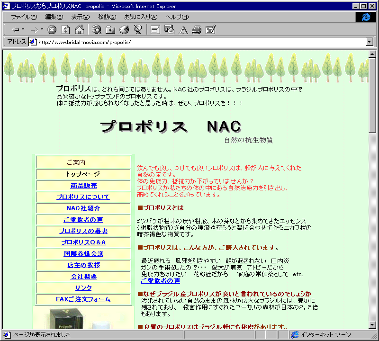Click the ■プロポリスとは heading
The width and height of the screenshot is (379, 341).
[161, 207]
